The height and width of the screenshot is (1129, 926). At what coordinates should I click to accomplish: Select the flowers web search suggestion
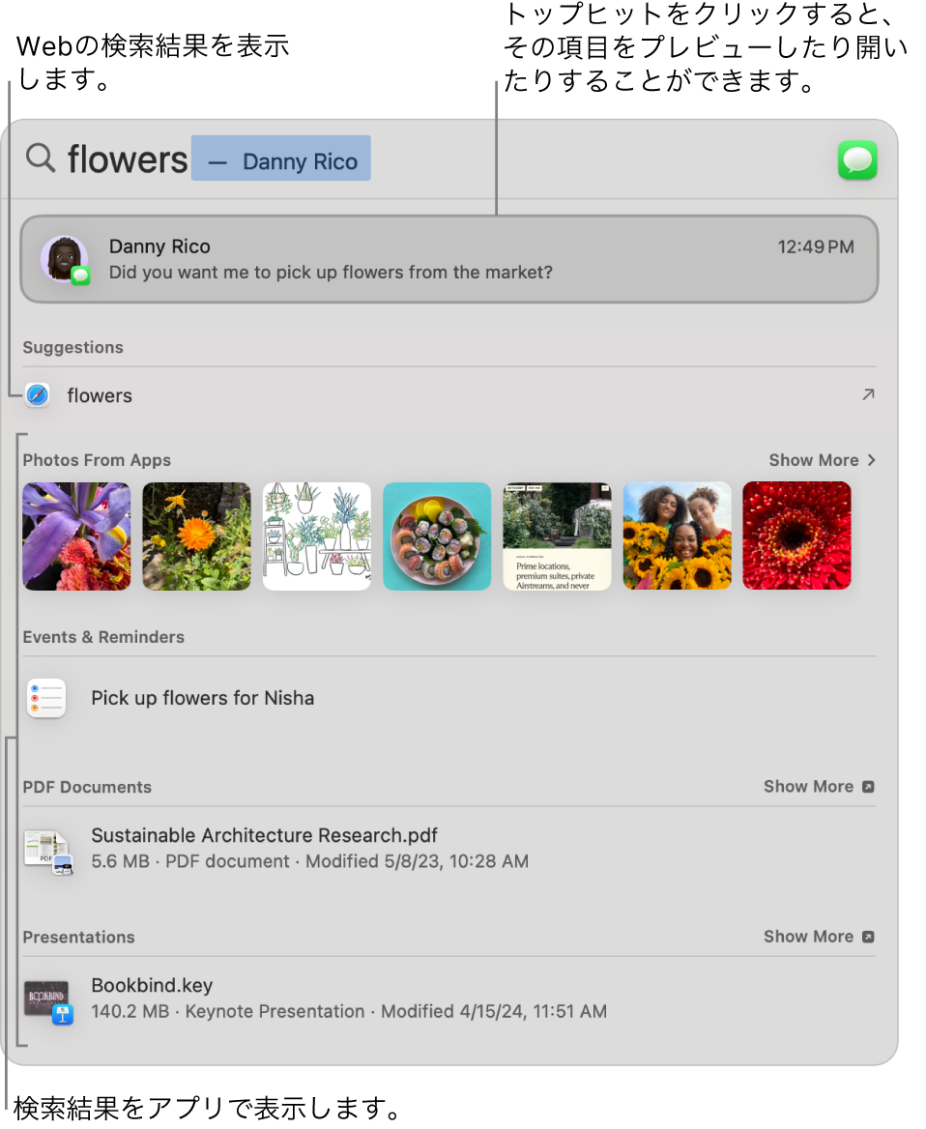point(449,394)
